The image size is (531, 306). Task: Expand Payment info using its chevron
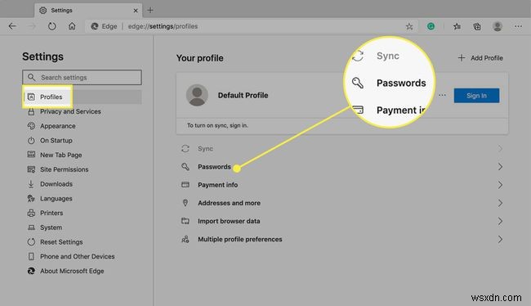500,185
